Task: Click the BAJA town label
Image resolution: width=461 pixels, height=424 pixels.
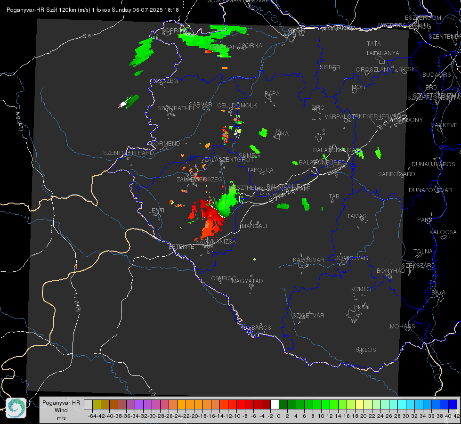Action: pos(438,293)
